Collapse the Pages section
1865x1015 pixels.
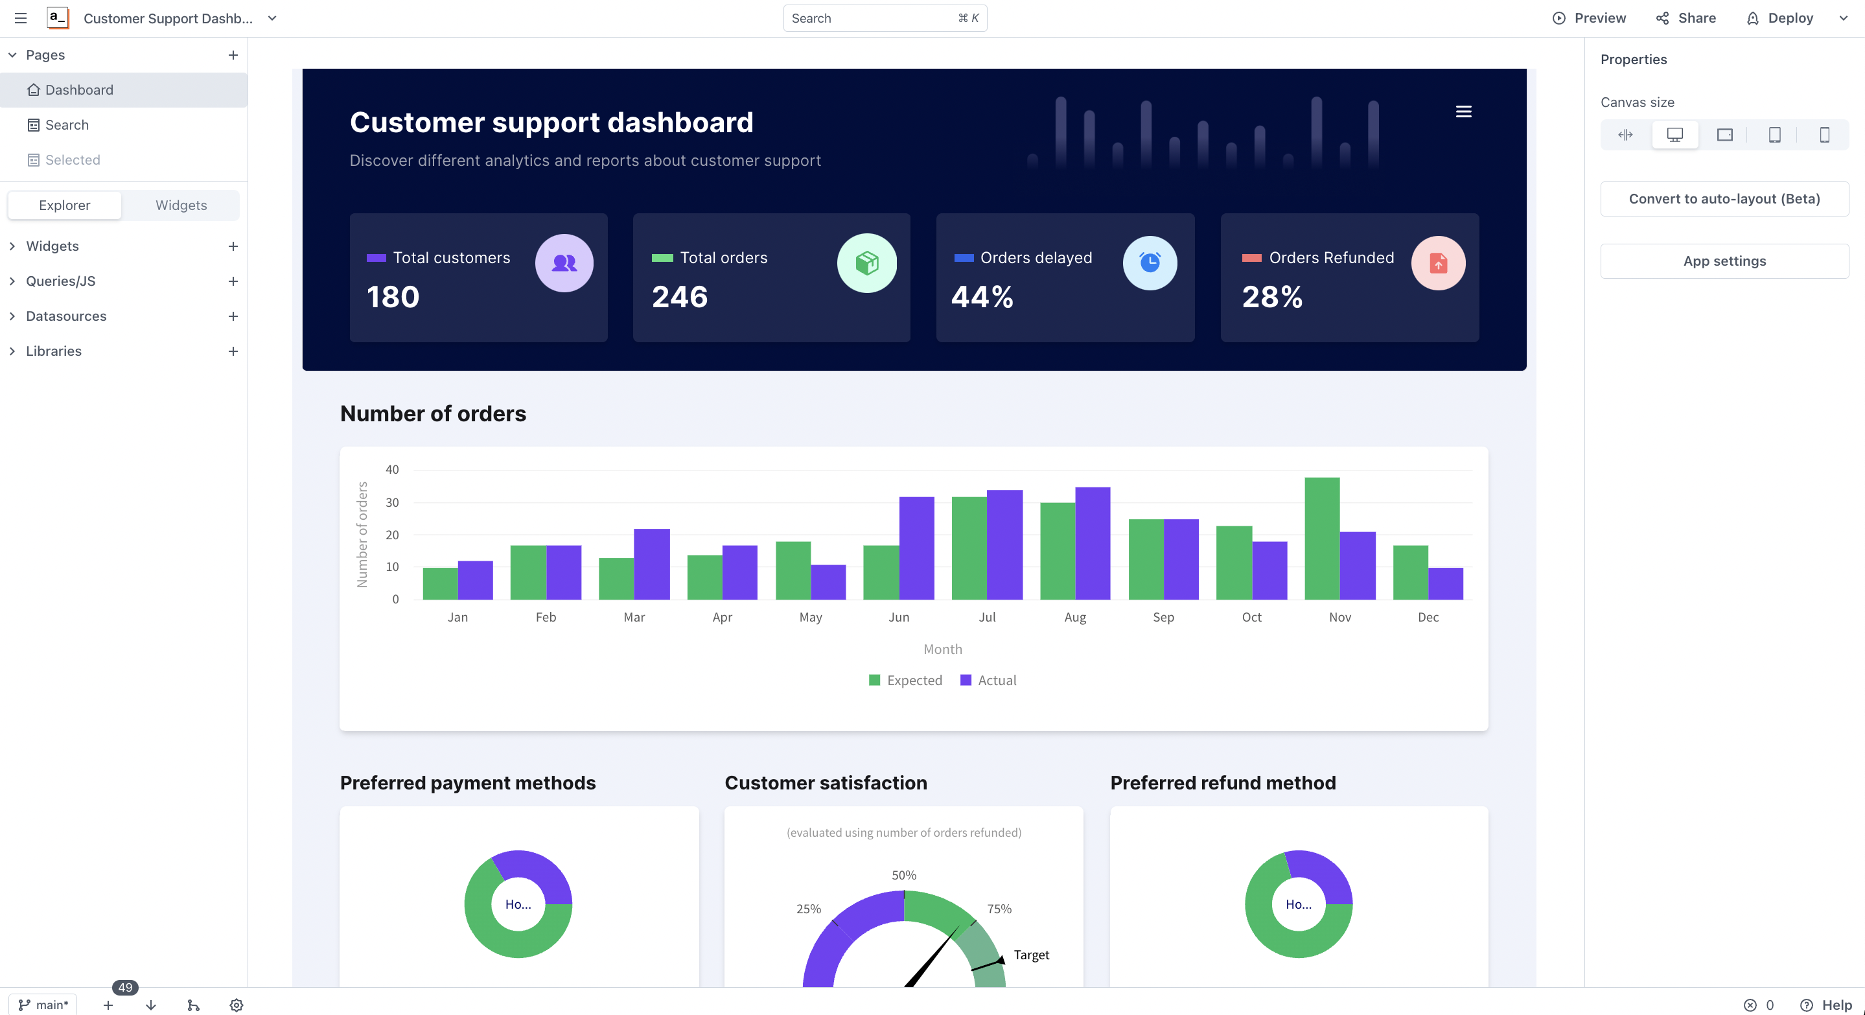coord(12,55)
